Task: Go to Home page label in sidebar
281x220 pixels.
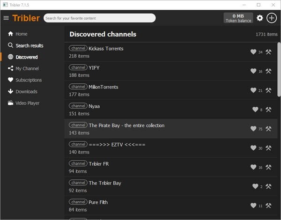Action: click(x=22, y=34)
